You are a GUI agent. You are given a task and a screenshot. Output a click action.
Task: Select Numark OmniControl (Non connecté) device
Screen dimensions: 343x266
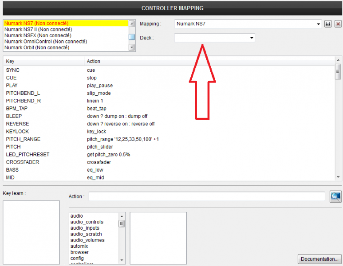[x=66, y=41]
